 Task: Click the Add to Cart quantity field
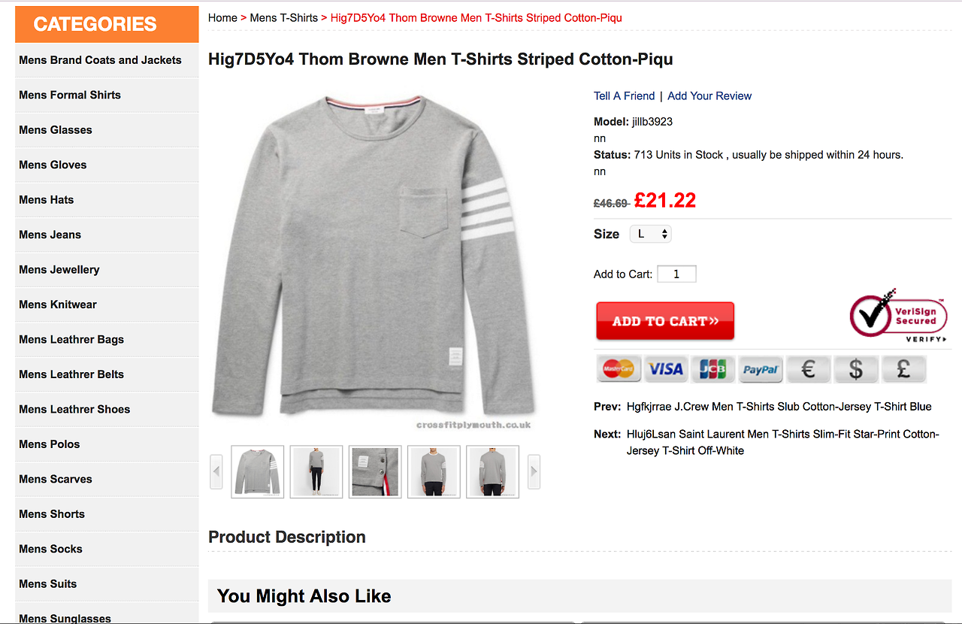(x=676, y=274)
